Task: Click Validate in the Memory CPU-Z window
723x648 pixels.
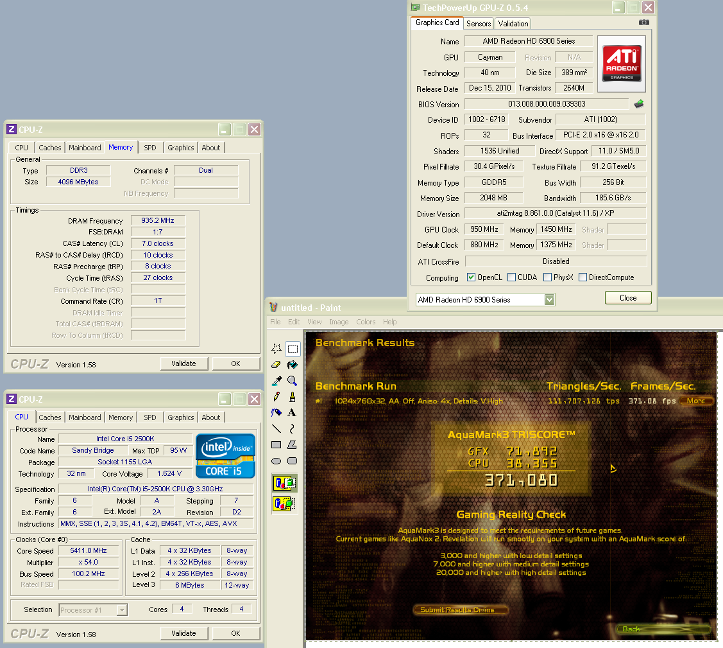Action: 184,363
